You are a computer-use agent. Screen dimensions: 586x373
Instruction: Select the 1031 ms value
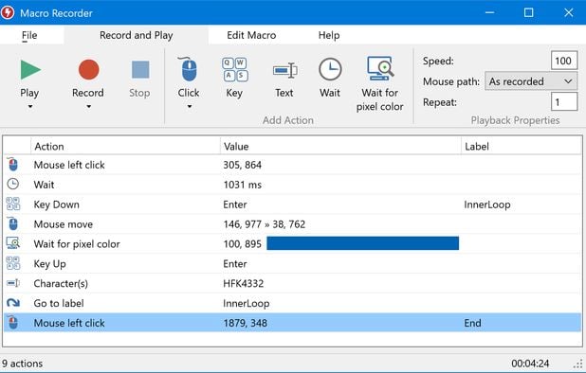pyautogui.click(x=242, y=185)
